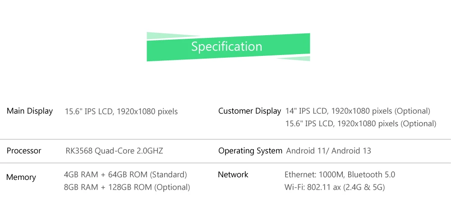Select the Customer Display label
The height and width of the screenshot is (197, 451).
[249, 111]
